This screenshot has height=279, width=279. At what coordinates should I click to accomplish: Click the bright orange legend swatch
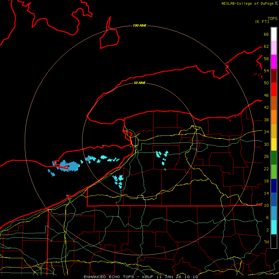click(x=274, y=117)
